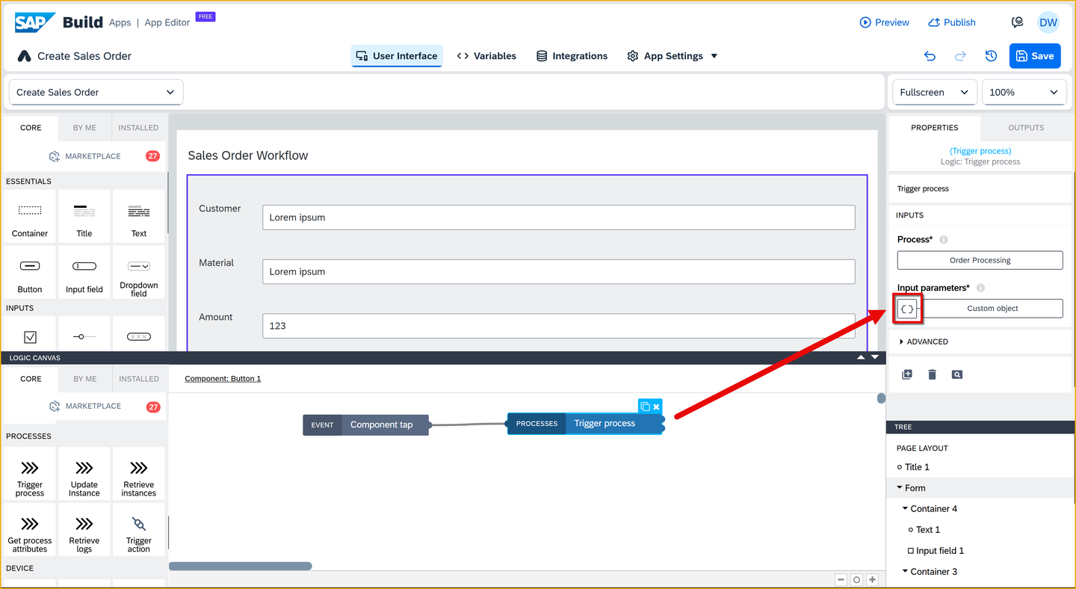Pick the Retrieve instances flow function
Viewport: 1076px width, 589px height.
[x=139, y=474]
